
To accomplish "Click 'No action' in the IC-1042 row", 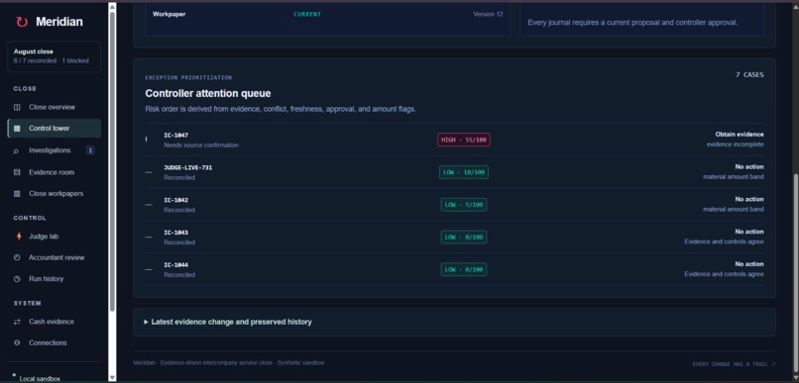I will pyautogui.click(x=749, y=199).
